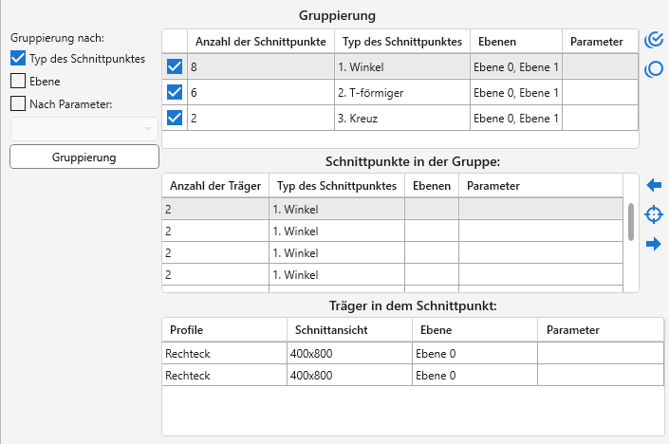Uncheck the T-förmiger group row checkbox

coord(175,93)
